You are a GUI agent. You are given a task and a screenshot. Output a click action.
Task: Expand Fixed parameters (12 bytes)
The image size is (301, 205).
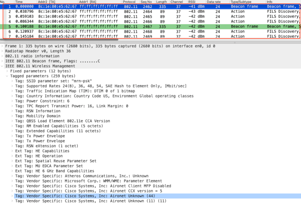7,71
